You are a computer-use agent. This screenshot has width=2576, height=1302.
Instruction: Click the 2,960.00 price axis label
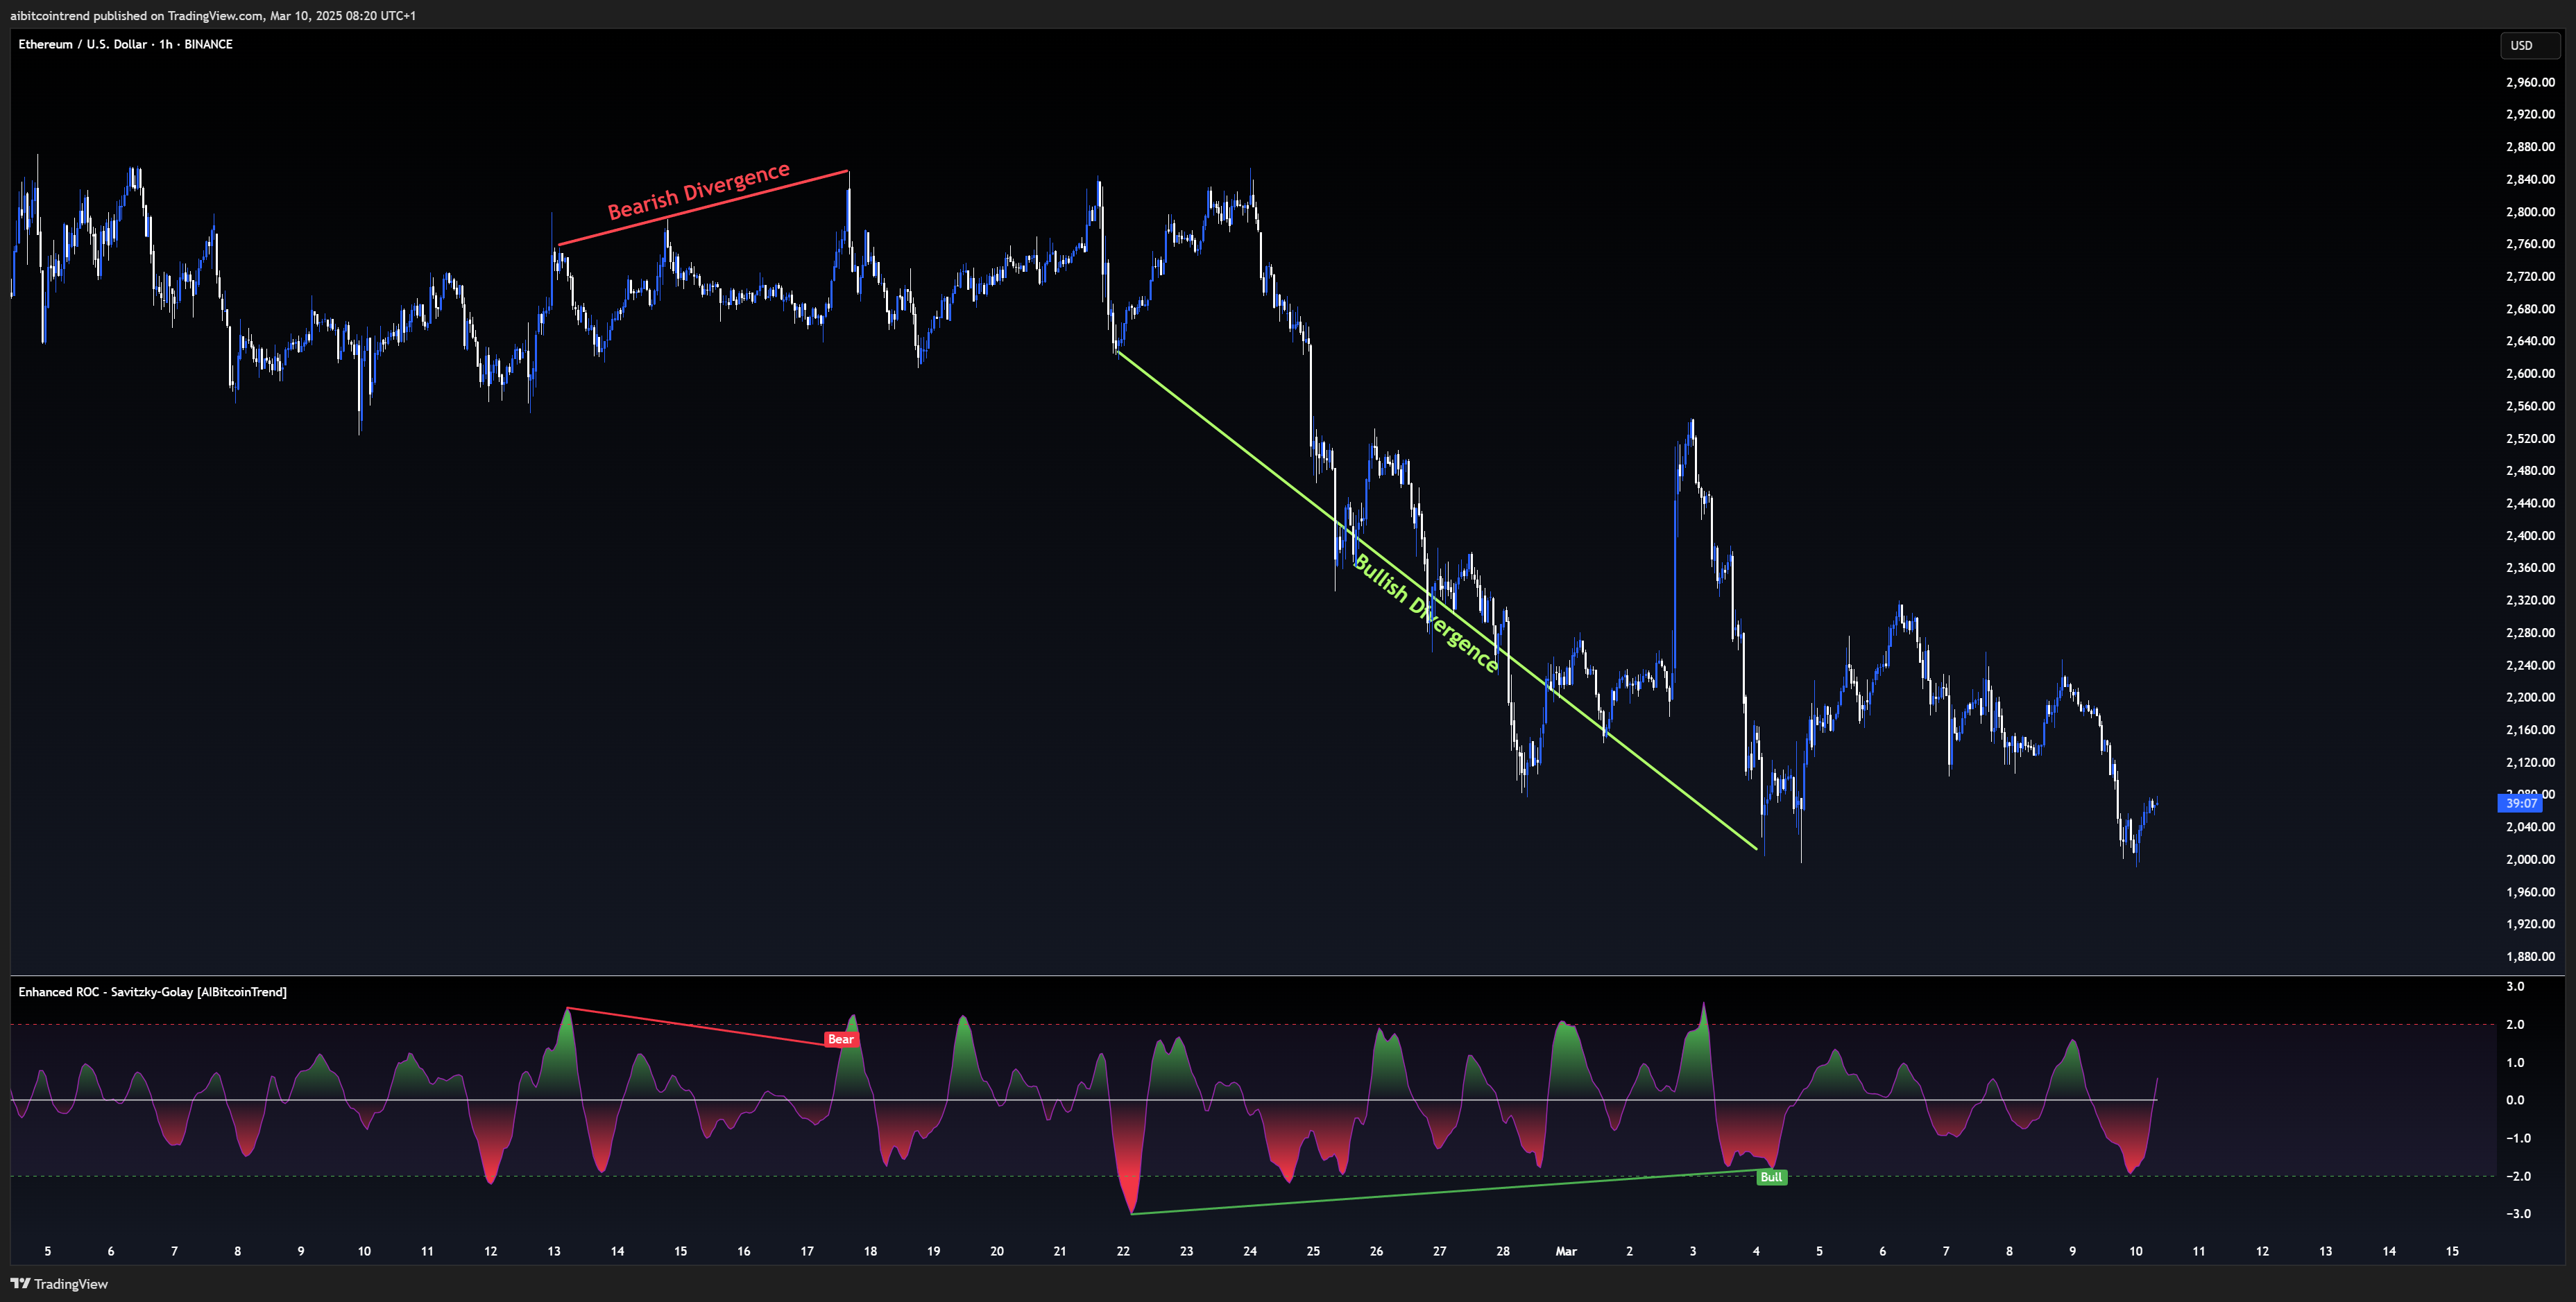2530,82
